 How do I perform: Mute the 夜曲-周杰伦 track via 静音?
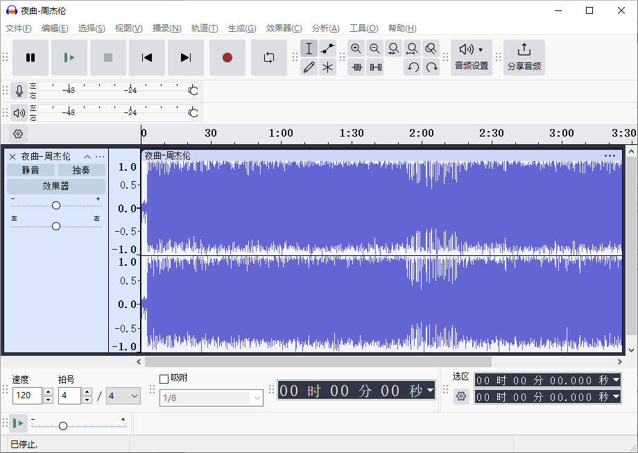point(31,169)
